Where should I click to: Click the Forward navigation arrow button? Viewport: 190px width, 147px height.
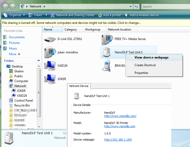point(13,6)
